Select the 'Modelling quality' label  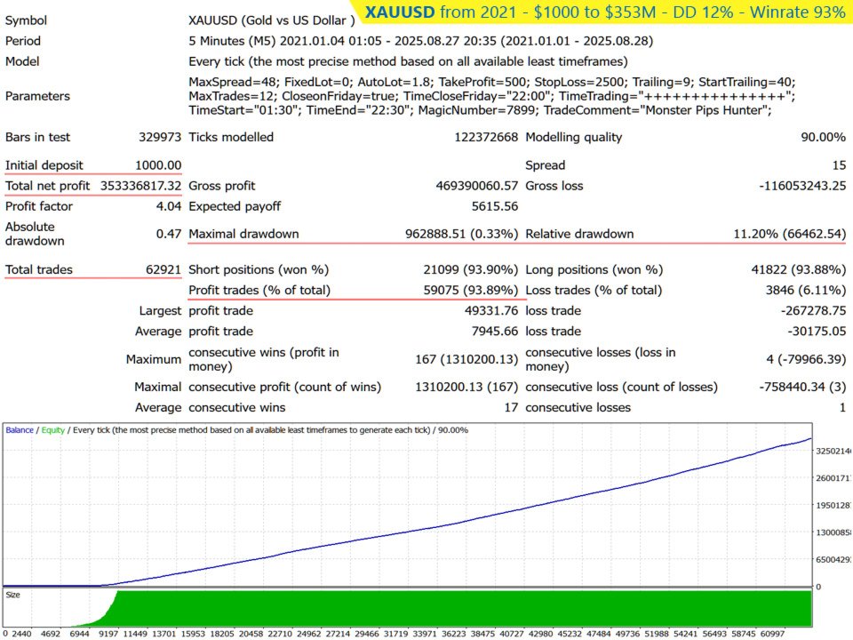[573, 137]
